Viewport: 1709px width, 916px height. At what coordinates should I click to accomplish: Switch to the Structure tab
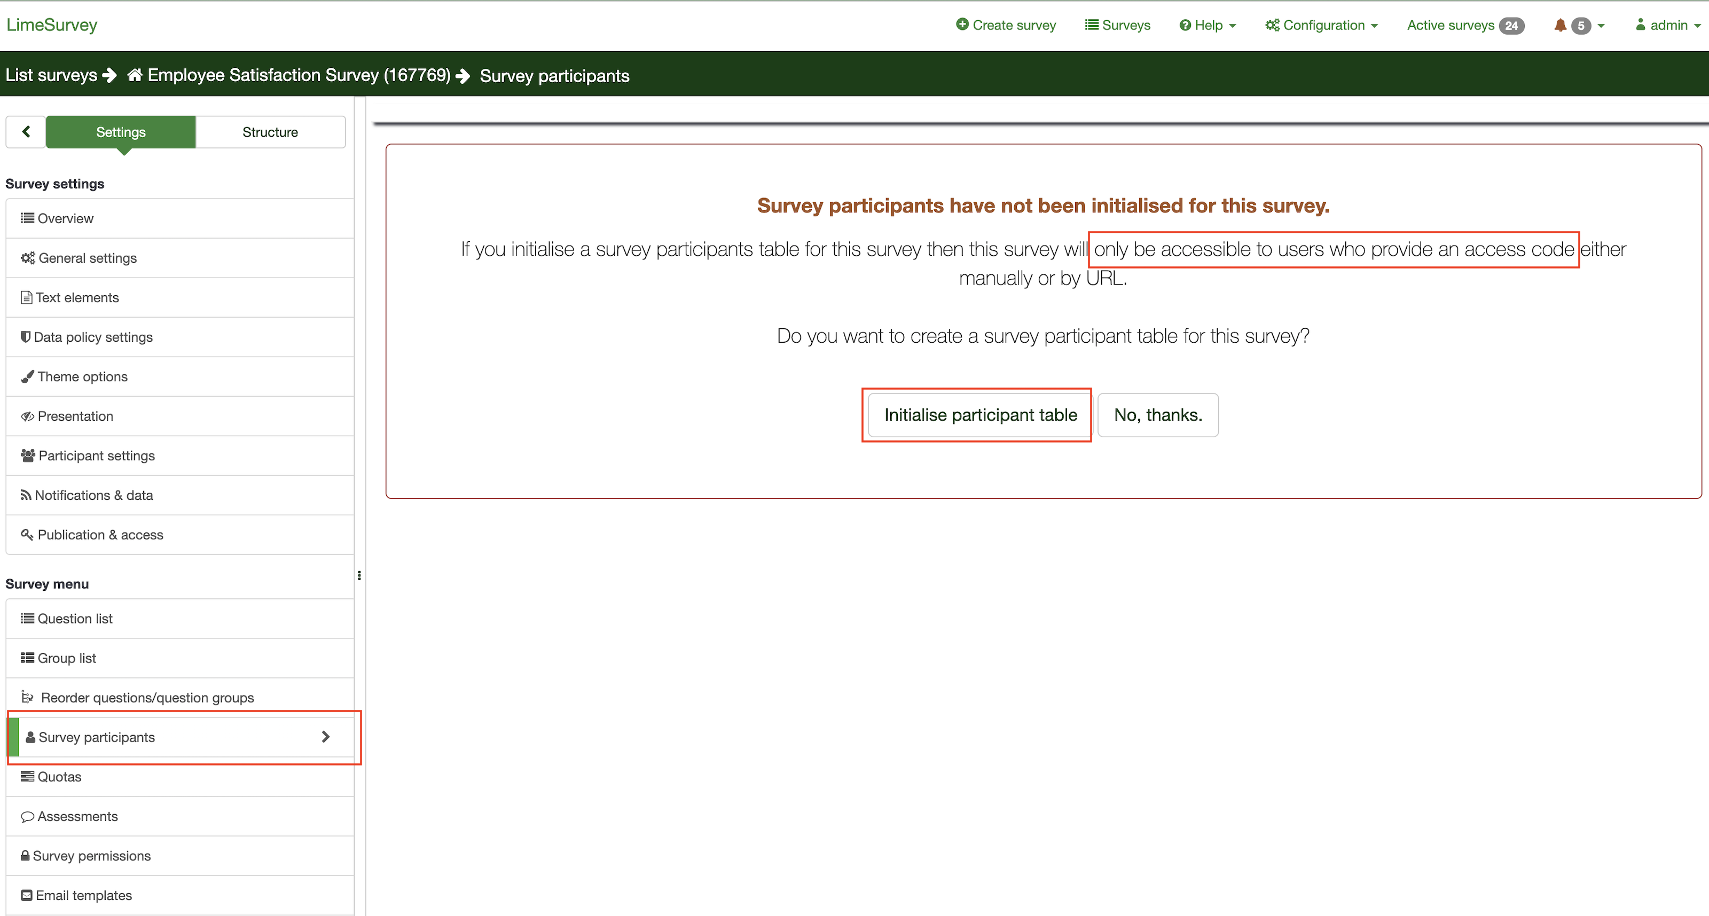coord(270,131)
